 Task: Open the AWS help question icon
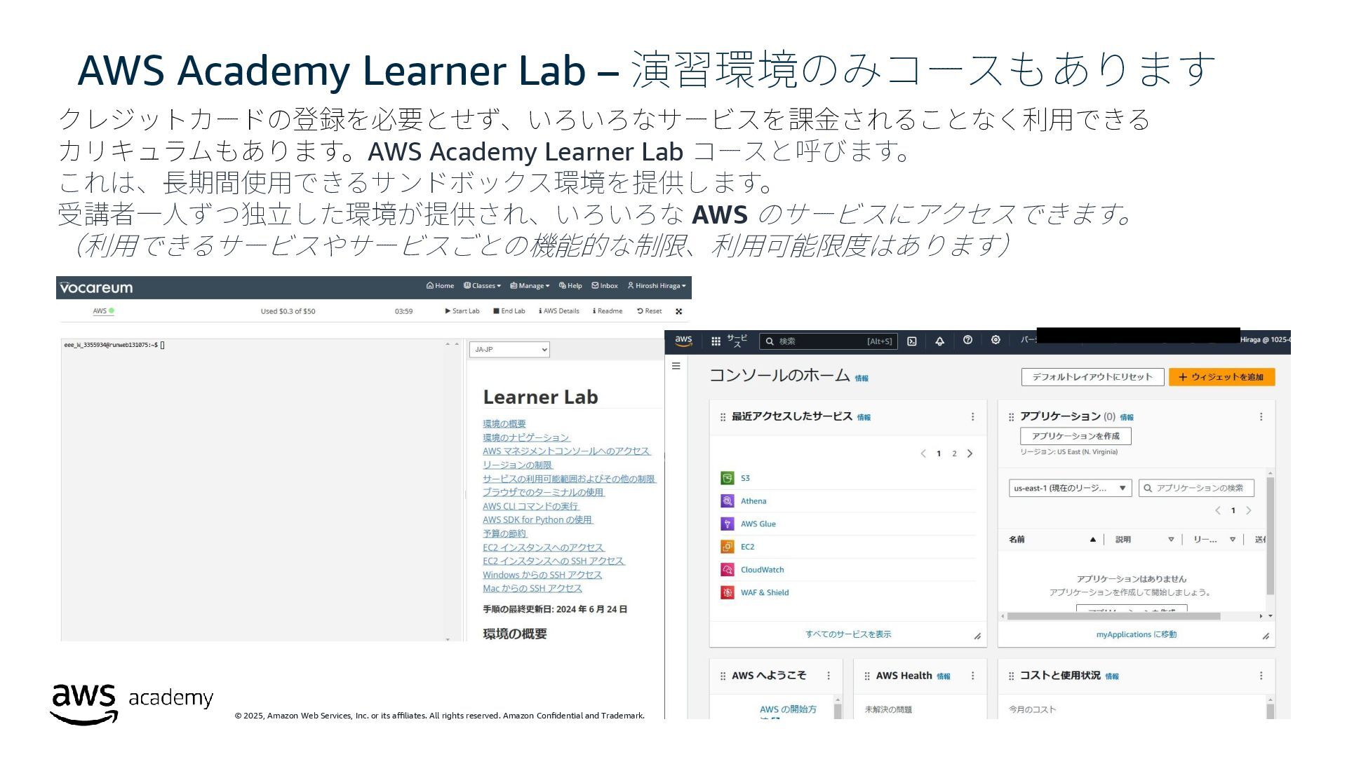(967, 340)
